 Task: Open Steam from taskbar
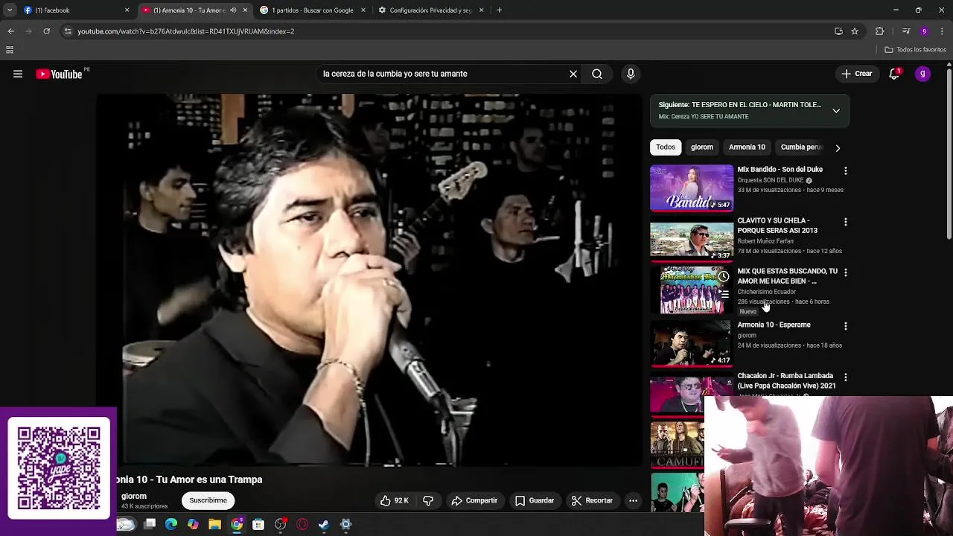coord(324,525)
